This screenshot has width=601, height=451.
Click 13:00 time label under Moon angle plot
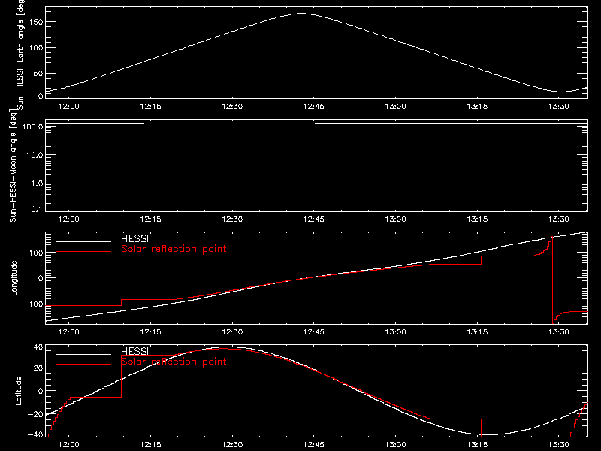tap(396, 219)
